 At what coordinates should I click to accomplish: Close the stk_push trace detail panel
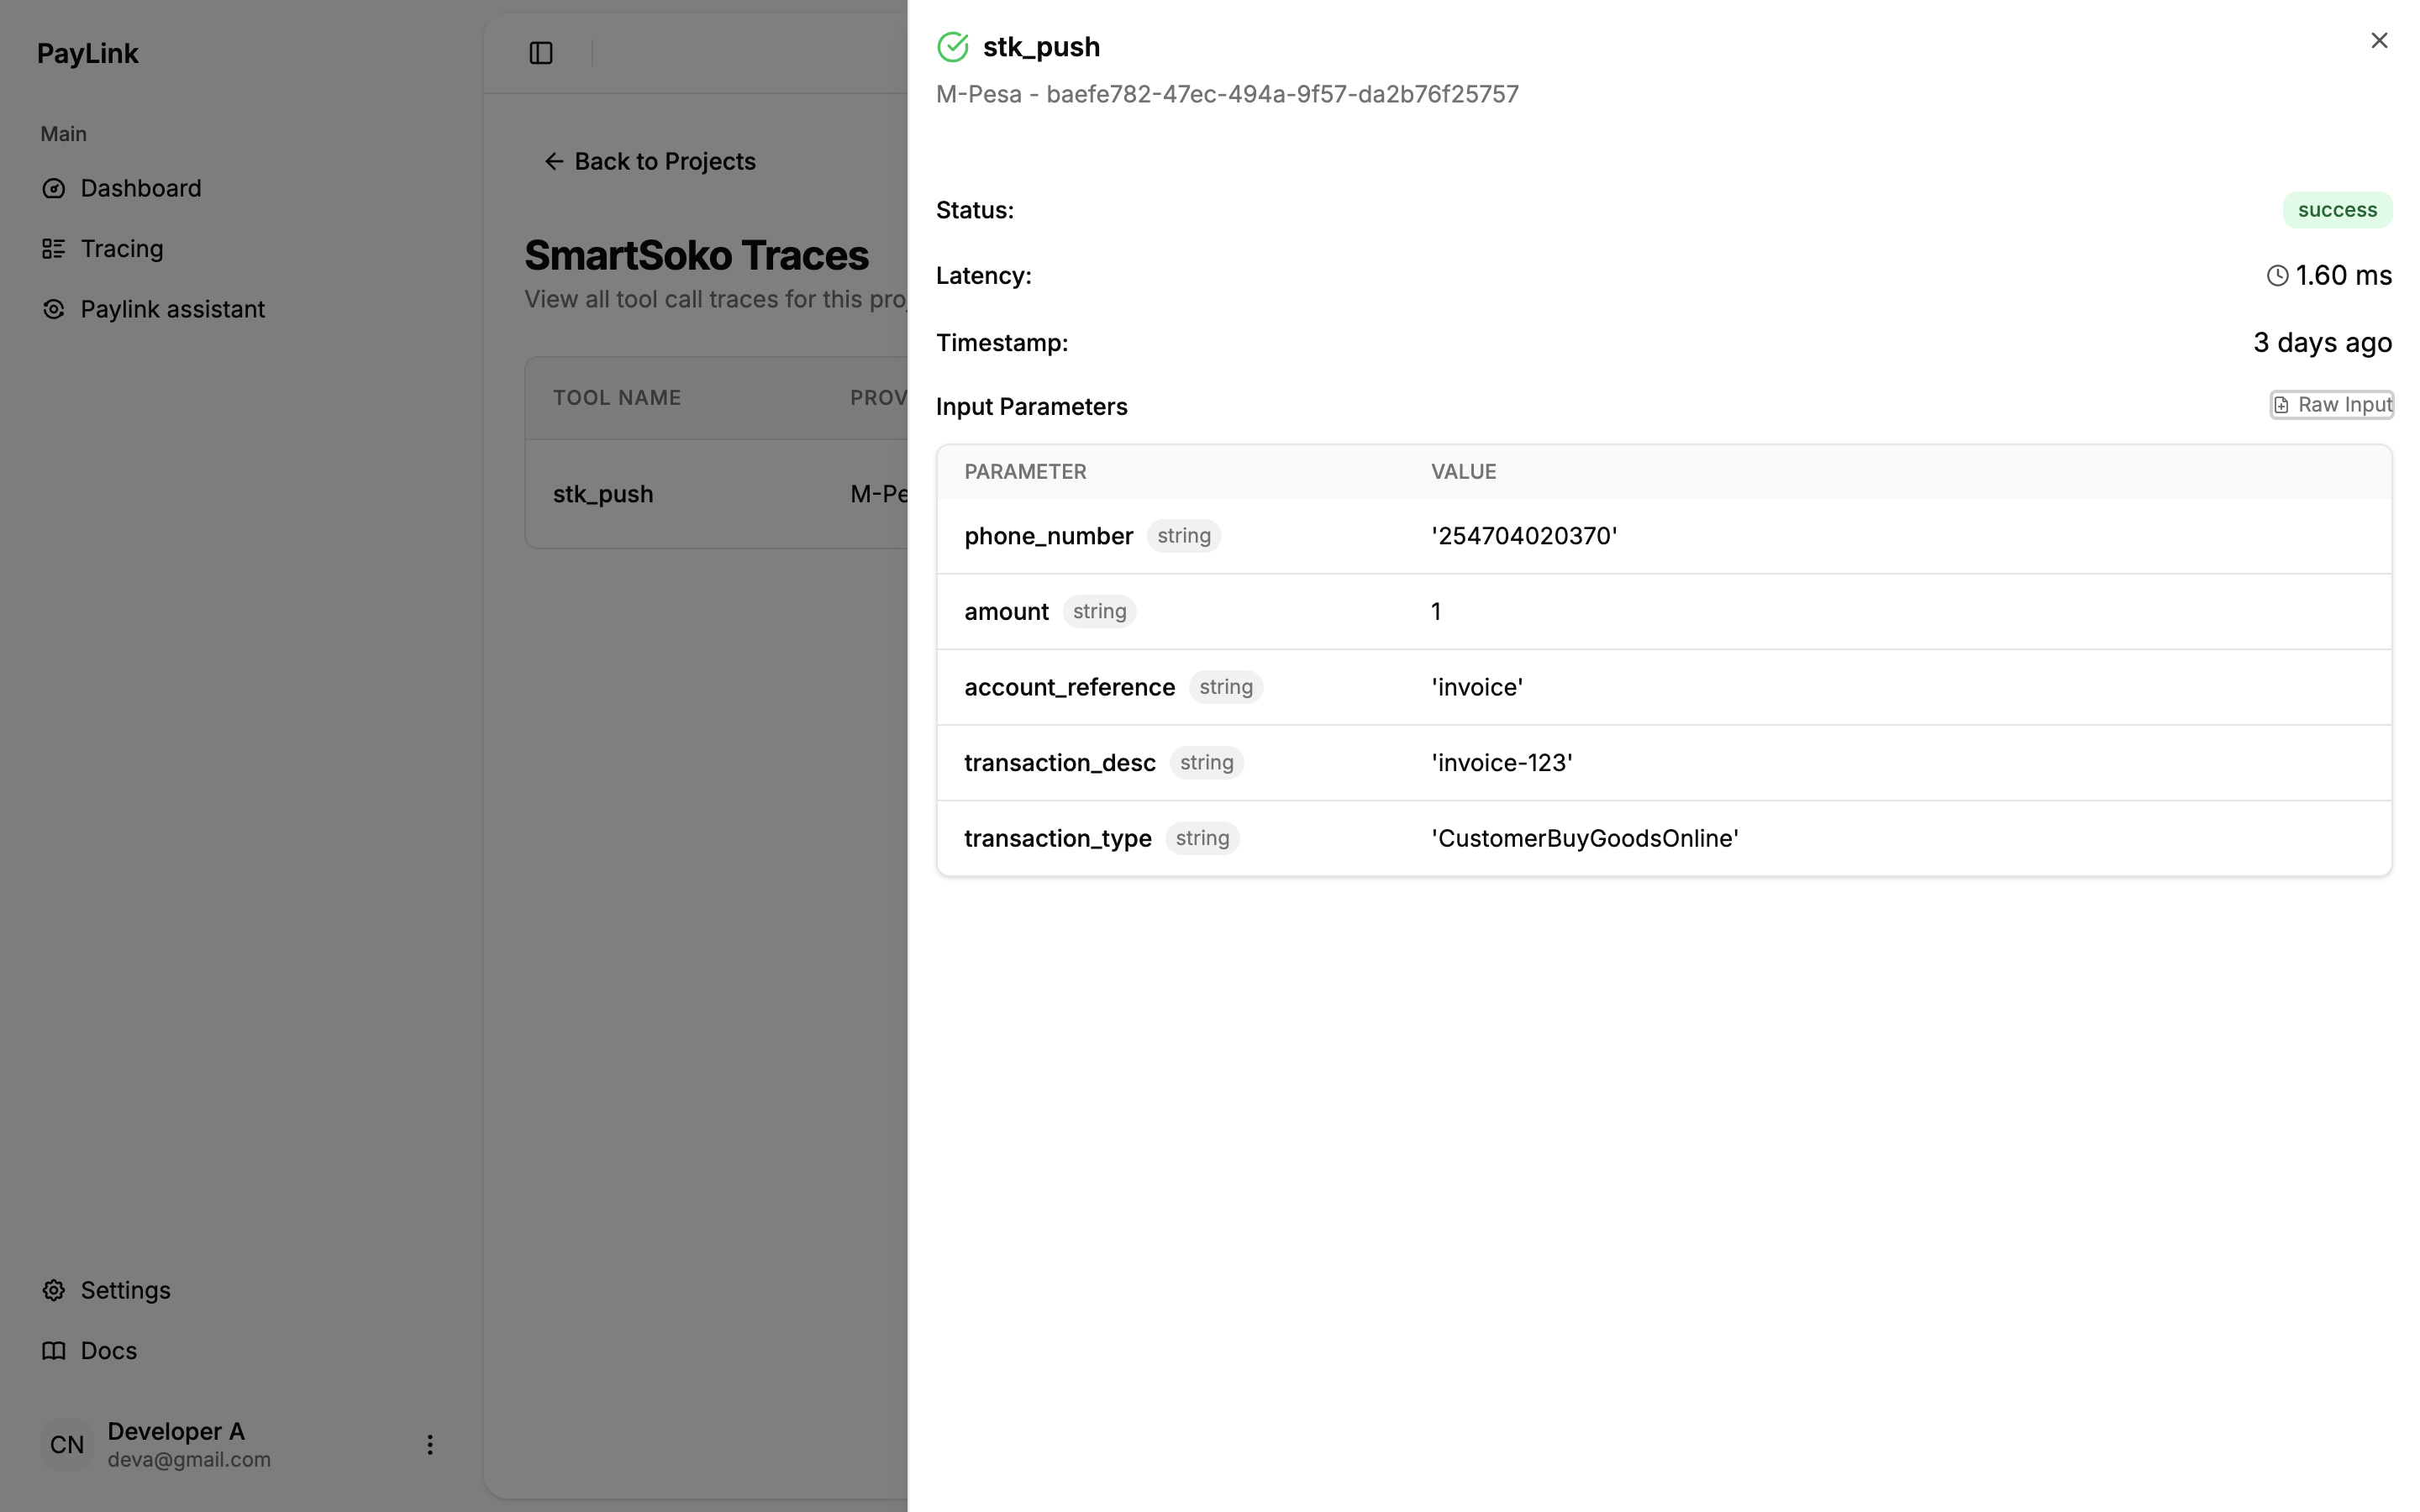2380,40
